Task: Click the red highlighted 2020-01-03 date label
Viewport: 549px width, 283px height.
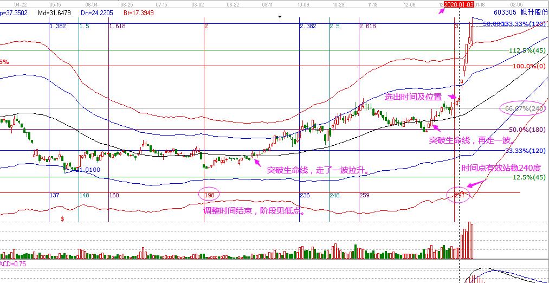Action: [x=459, y=4]
